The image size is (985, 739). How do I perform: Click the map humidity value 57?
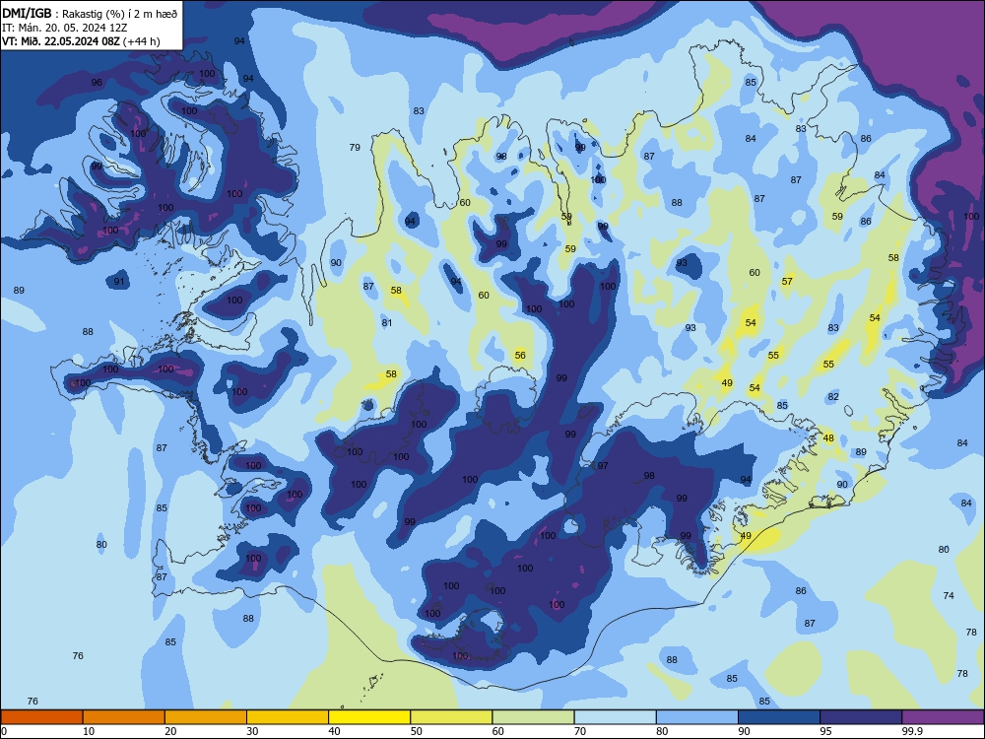pyautogui.click(x=787, y=282)
